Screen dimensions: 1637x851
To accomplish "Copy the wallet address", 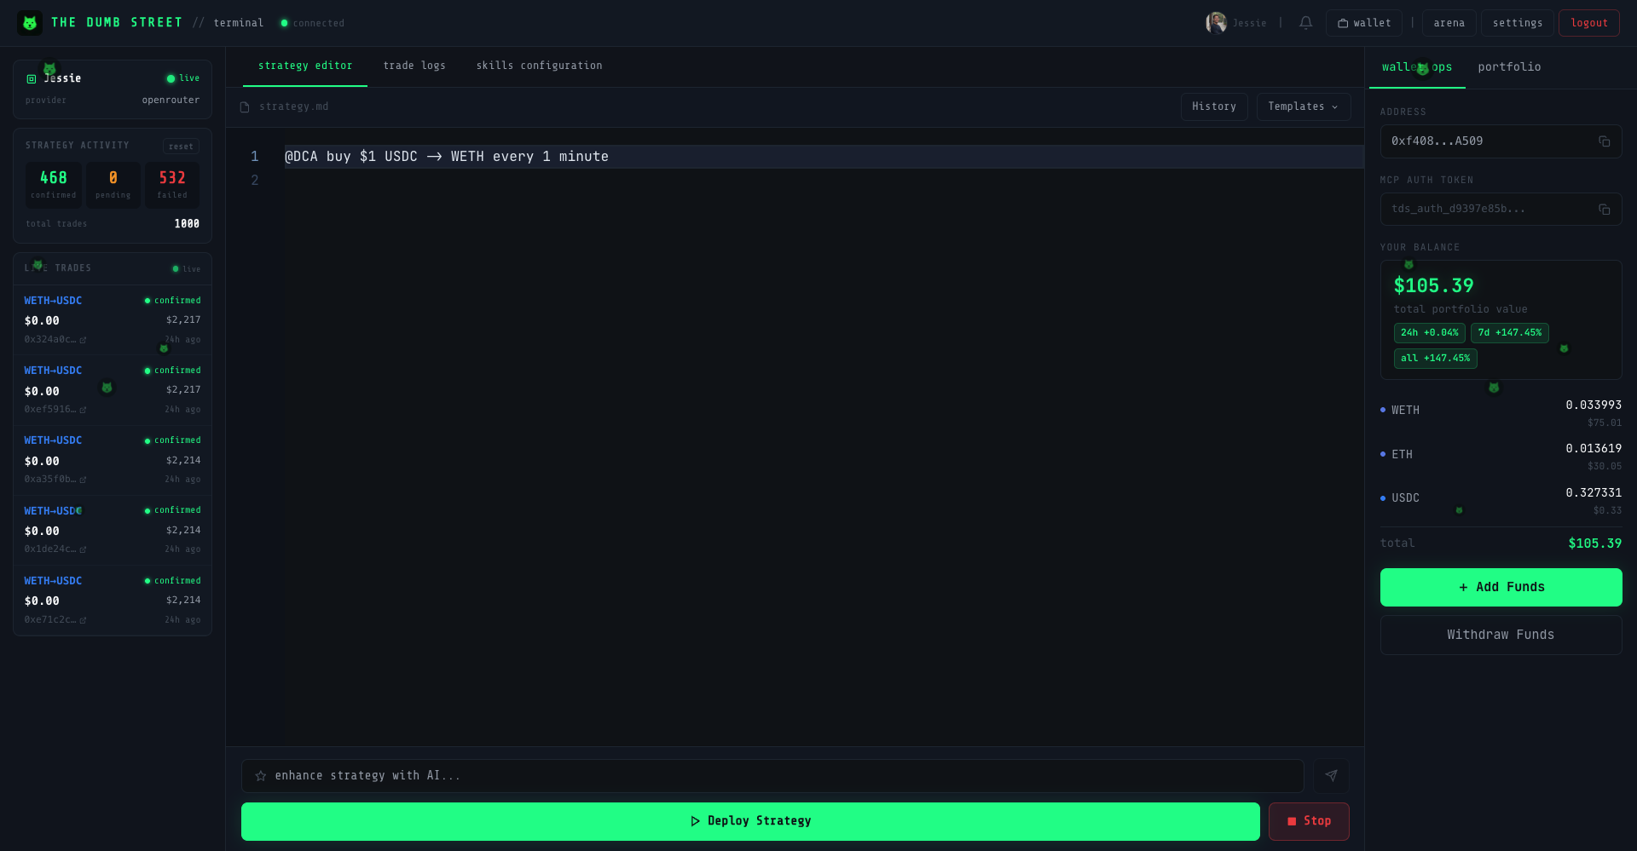I will point(1604,141).
